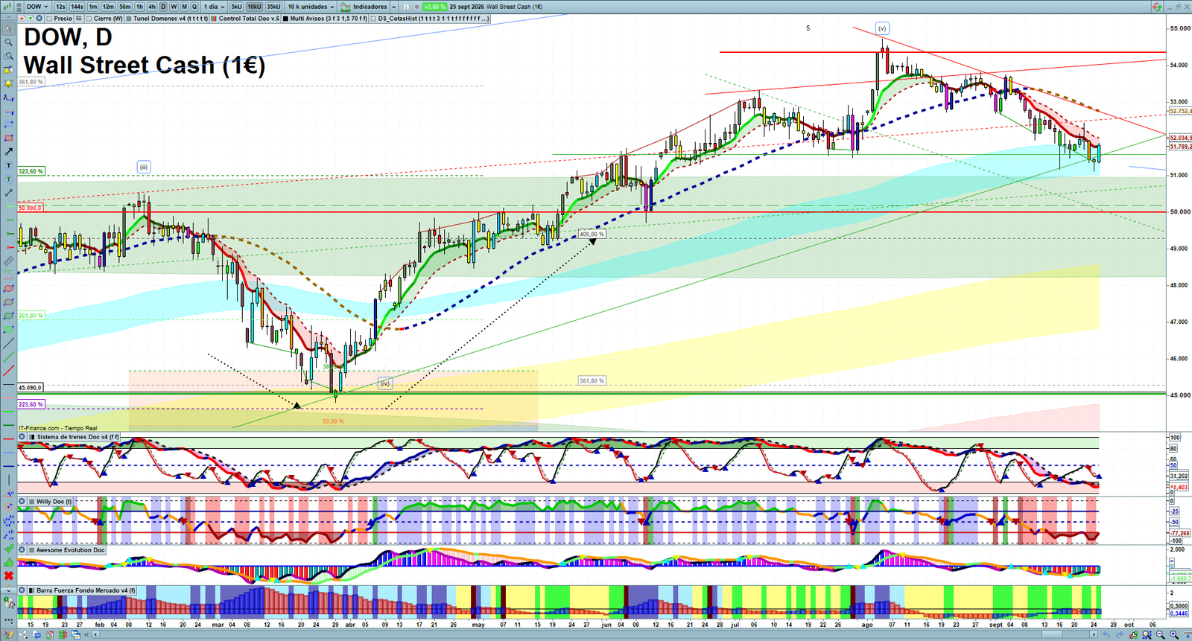The image size is (1192, 641).
Task: Open the '1 día' period dropdown
Action: [x=215, y=7]
